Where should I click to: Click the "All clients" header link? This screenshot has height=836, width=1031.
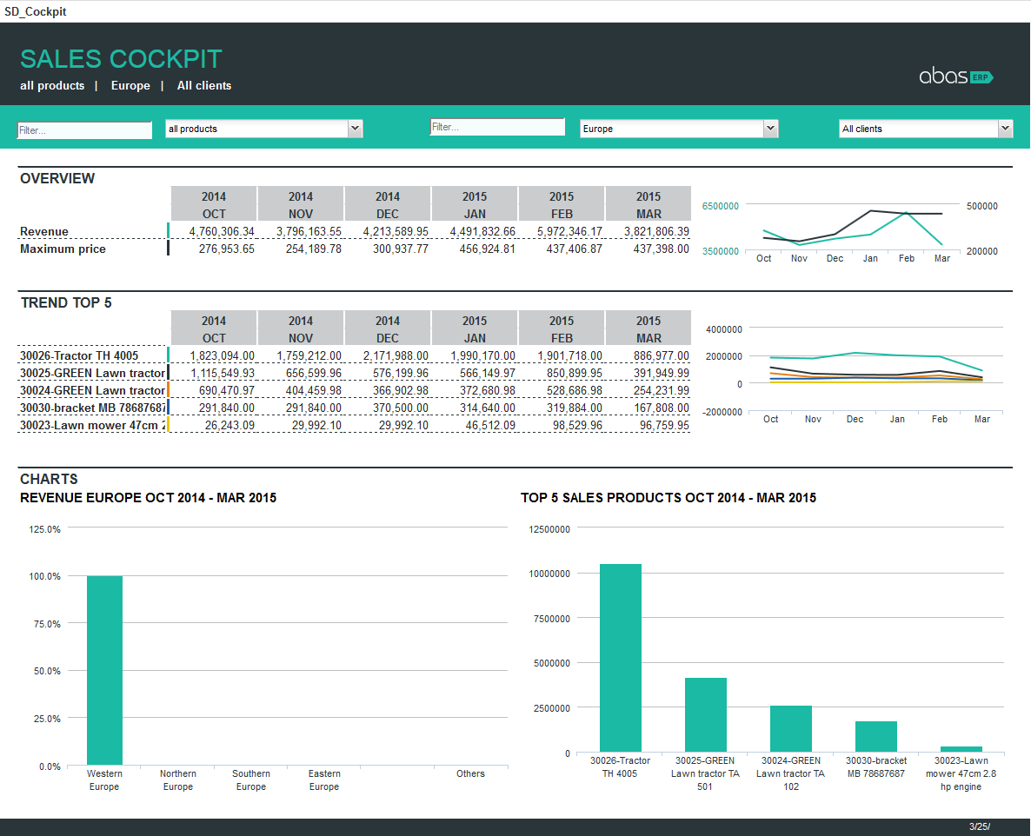[x=204, y=85]
